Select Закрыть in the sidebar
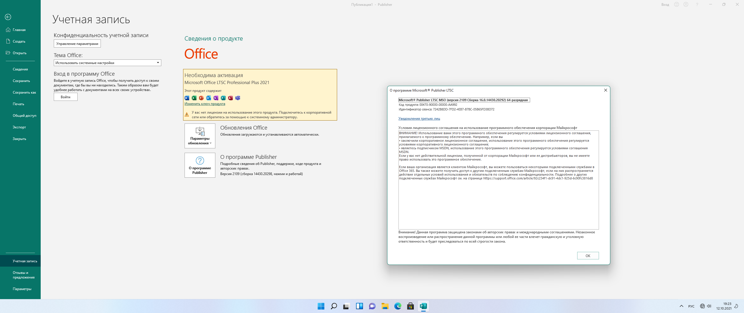The width and height of the screenshot is (744, 313). click(20, 139)
